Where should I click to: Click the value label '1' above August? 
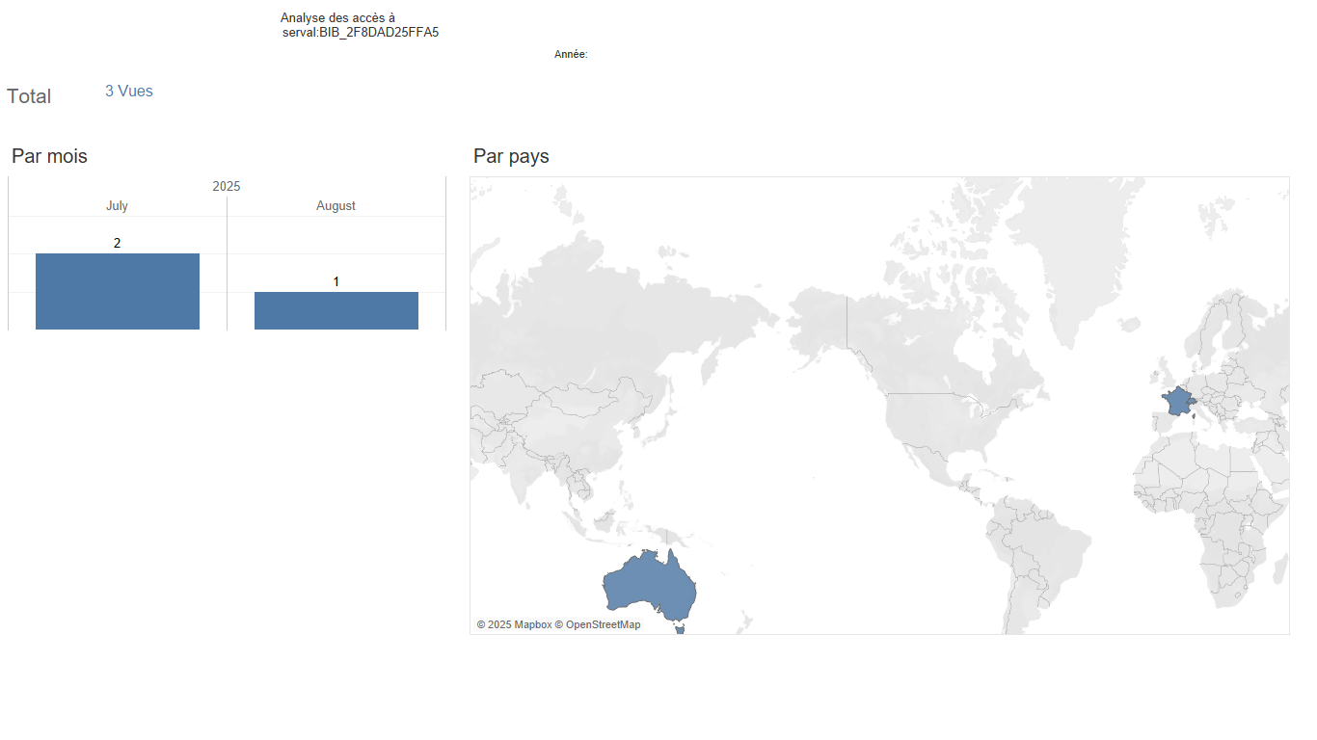point(336,281)
